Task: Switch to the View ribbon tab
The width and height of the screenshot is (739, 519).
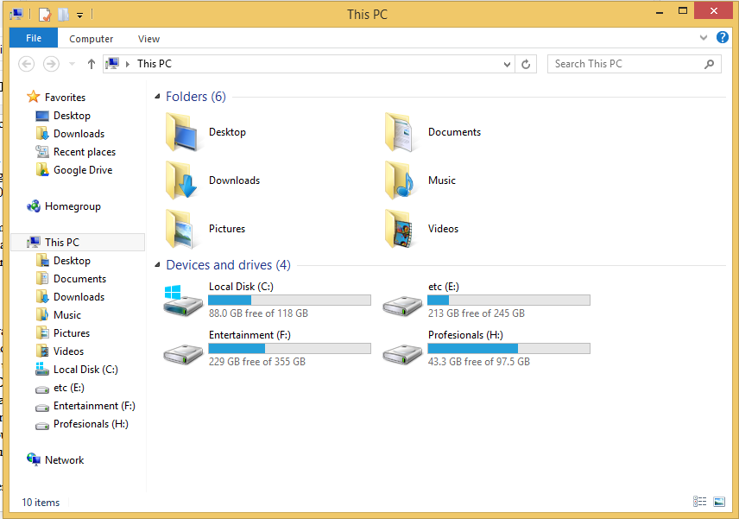Action: click(148, 39)
